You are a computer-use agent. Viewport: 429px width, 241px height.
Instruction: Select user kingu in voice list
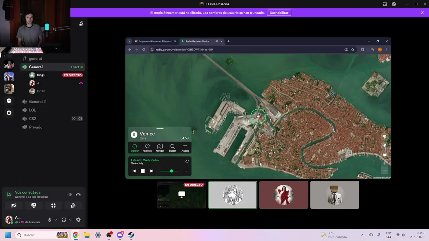tap(56, 75)
